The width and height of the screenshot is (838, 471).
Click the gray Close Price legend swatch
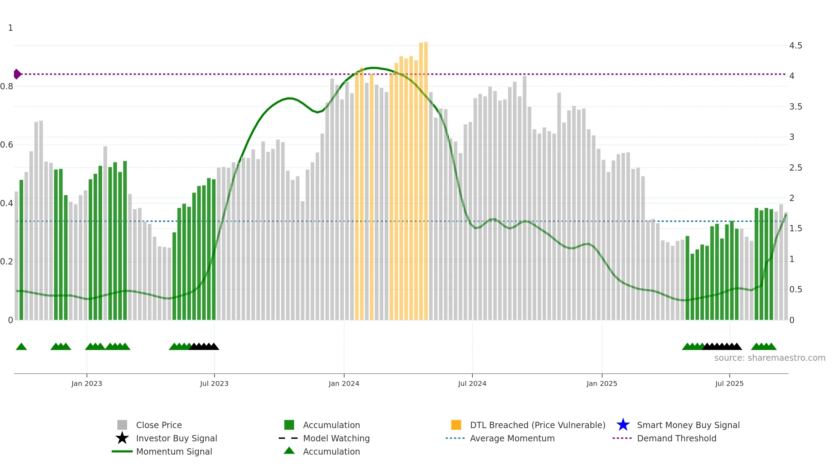tap(122, 425)
